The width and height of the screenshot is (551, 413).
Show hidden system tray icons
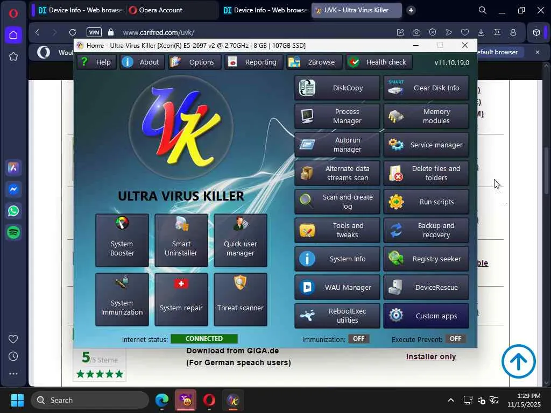[451, 400]
